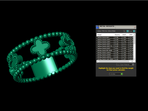Select the Yellow Gold 22KY row
This screenshot has height=111, width=148.
115,48
